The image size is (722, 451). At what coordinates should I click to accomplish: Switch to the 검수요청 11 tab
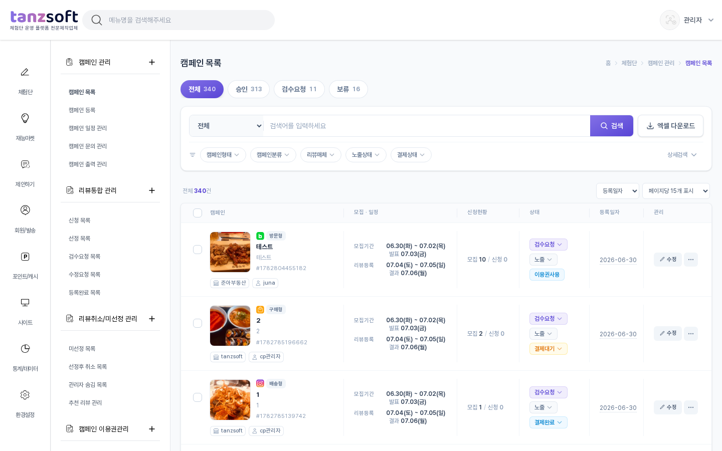pyautogui.click(x=299, y=89)
